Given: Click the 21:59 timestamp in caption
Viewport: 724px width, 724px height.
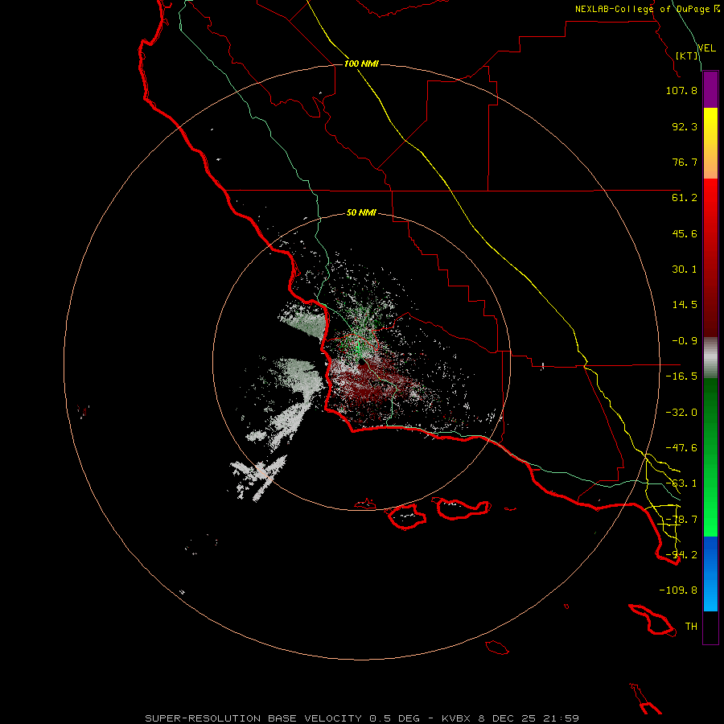Looking at the screenshot, I should (562, 718).
